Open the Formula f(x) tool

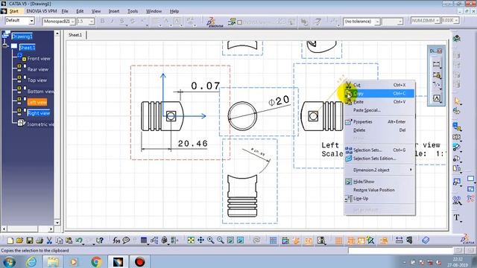coord(116,240)
